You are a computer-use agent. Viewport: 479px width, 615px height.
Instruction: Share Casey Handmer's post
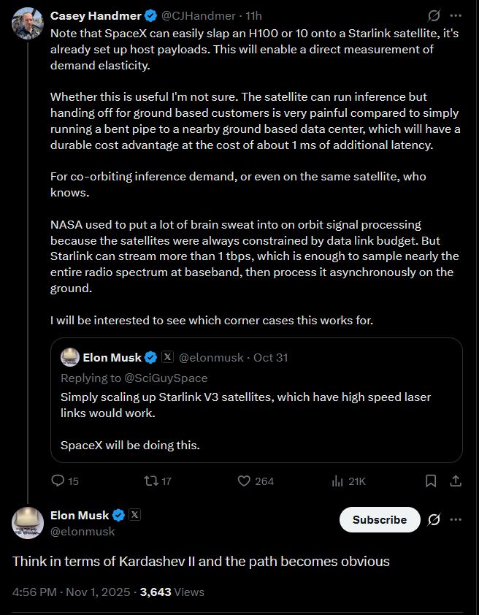(x=455, y=481)
